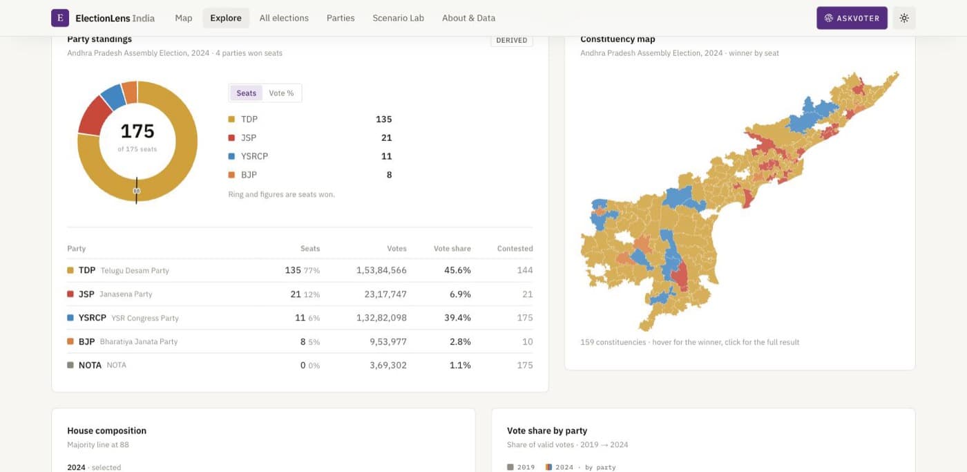Click TDP contested value 144

pos(525,270)
